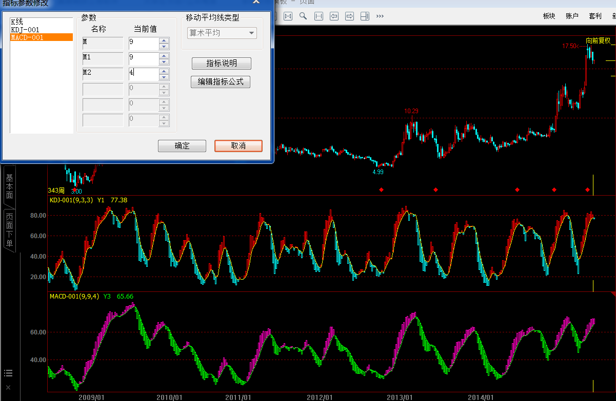Click the red corner triangle of MACD panel
616x401 pixels.
pyautogui.click(x=612, y=294)
